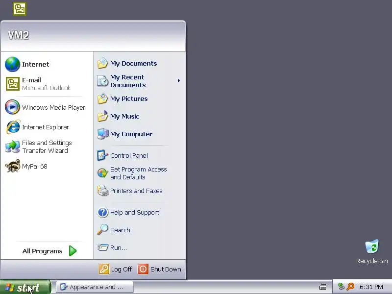Open My Pictures folder icon
This screenshot has height=294, width=392.
(102, 99)
